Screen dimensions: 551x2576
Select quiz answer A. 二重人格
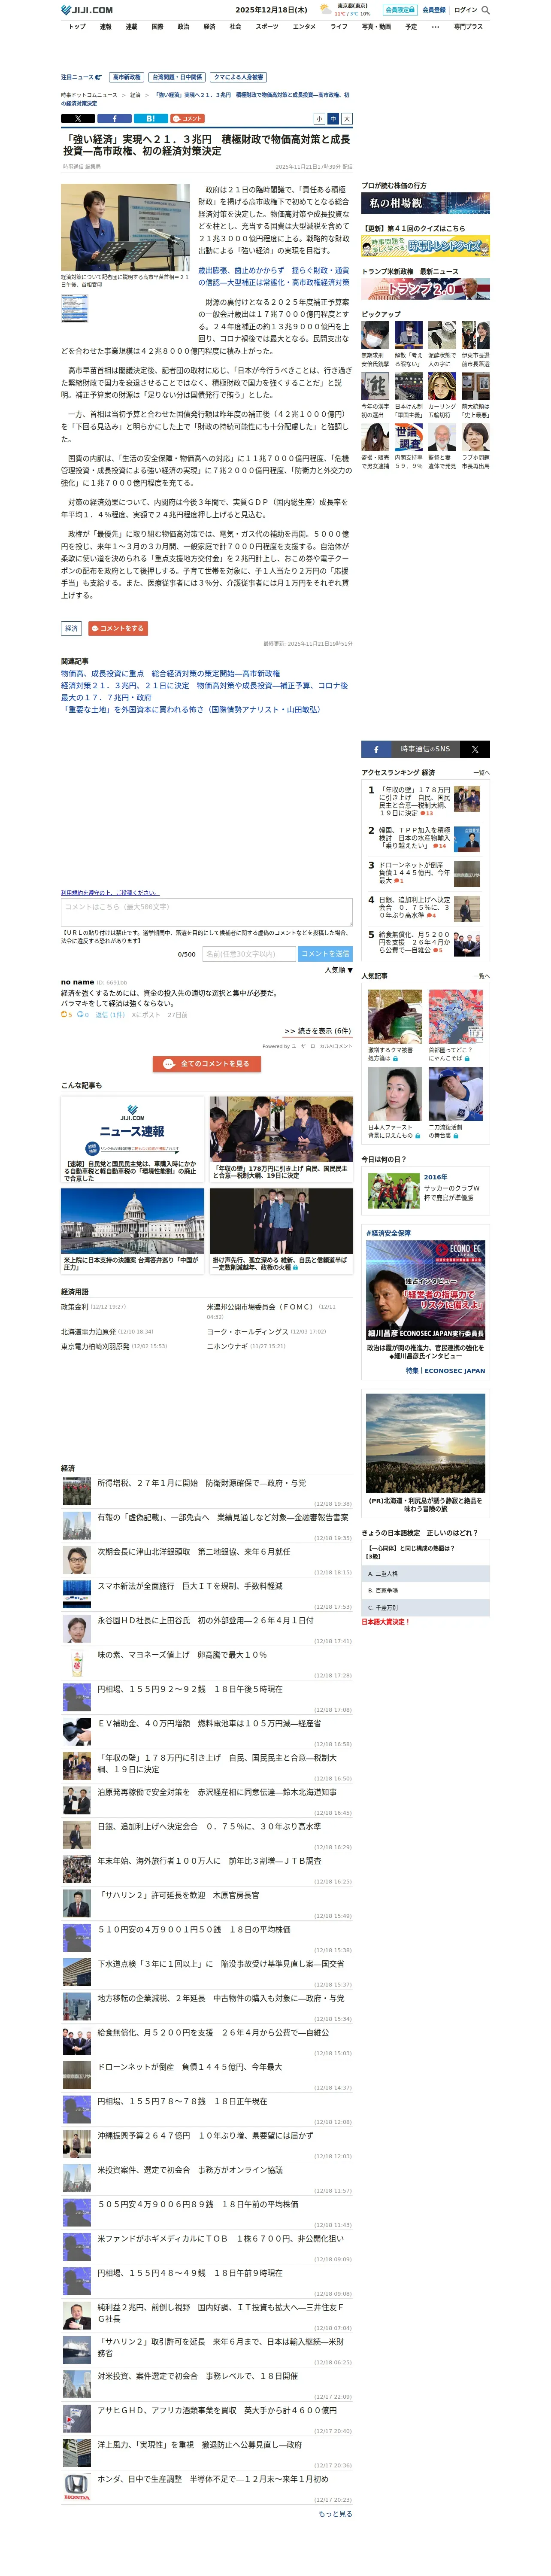(x=425, y=1574)
